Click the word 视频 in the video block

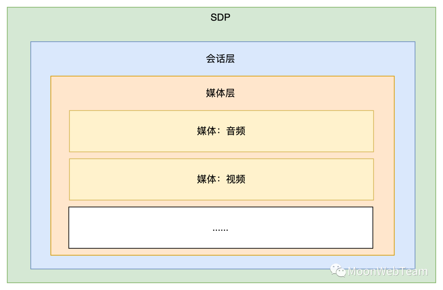tap(235, 180)
